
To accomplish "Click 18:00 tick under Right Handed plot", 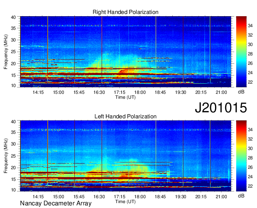I will (140, 92).
